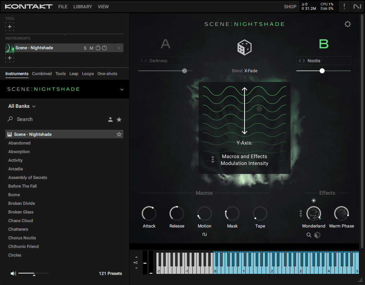
Task: Click the dice randomizer icon between A and B
Action: coord(244,47)
